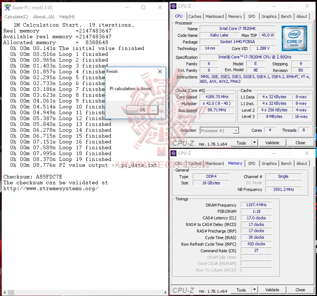Minimize the top CPU-Z window
The image size is (317, 296).
point(274,6)
